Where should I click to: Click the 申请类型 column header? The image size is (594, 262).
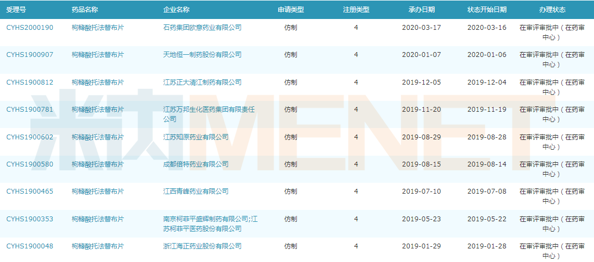click(x=291, y=10)
